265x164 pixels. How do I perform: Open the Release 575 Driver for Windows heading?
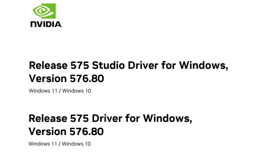[110, 118]
